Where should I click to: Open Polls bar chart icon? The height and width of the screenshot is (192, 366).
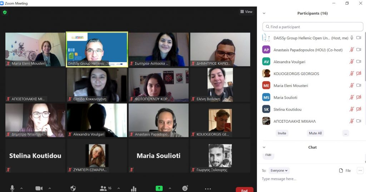134,189
